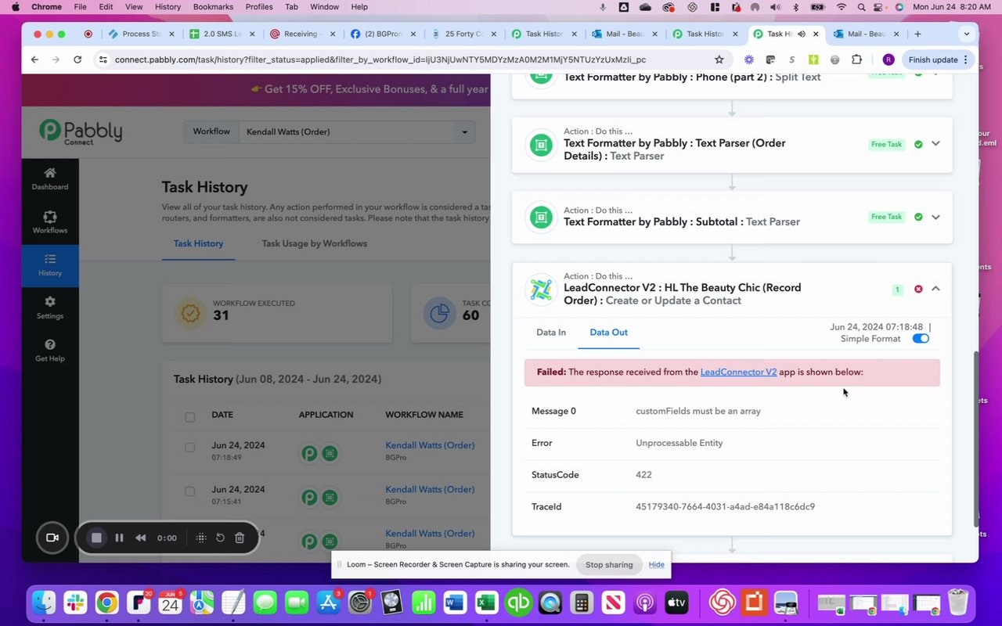Viewport: 1002px width, 626px height.
Task: Open the Profiles menu in menu bar
Action: [x=259, y=7]
